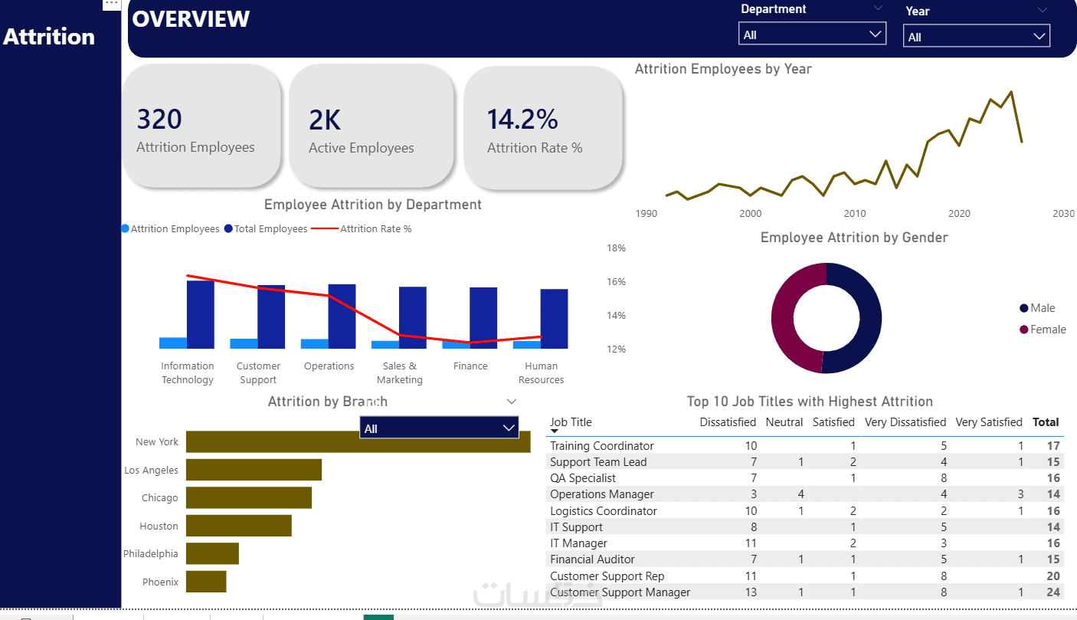The image size is (1077, 620).
Task: Open the Year slicer dropdown
Action: pos(977,36)
